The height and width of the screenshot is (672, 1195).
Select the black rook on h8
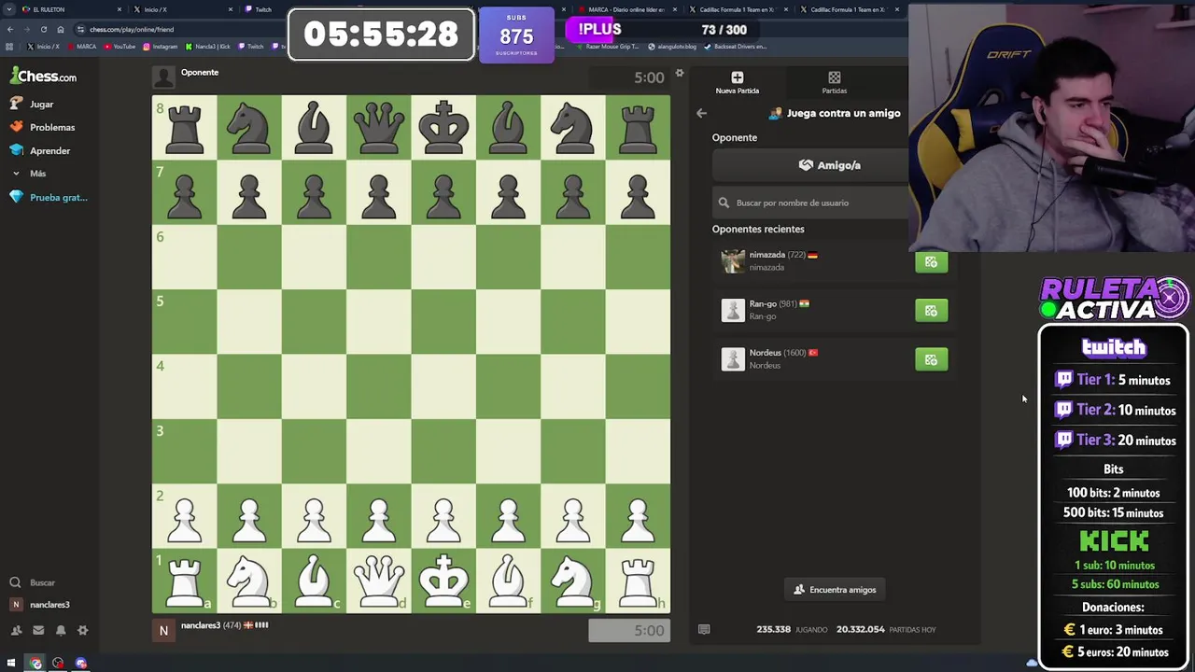[x=638, y=128]
